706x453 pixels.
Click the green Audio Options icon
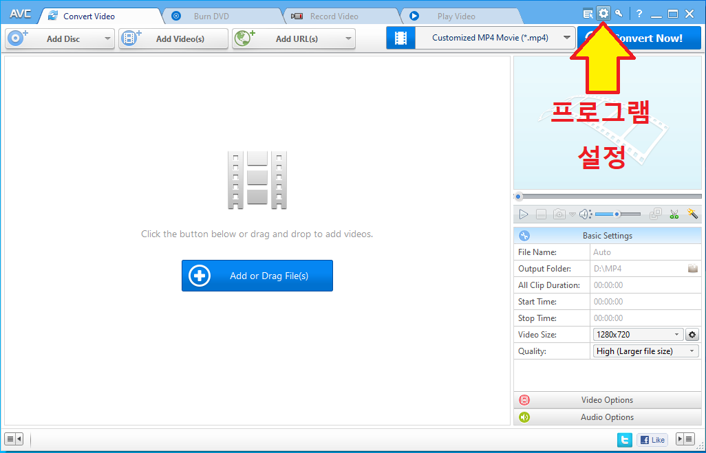[524, 417]
